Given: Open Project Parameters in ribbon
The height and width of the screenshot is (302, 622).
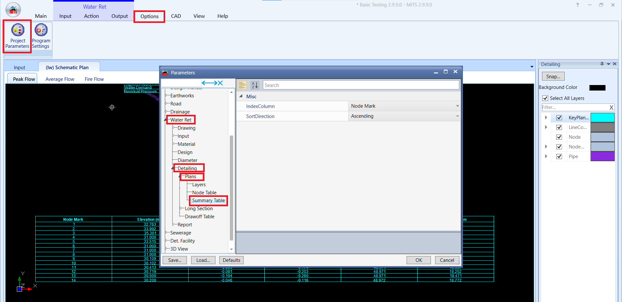Looking at the screenshot, I should point(17,36).
